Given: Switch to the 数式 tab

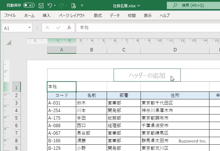Looking at the screenshot, I should pyautogui.click(x=98, y=15).
